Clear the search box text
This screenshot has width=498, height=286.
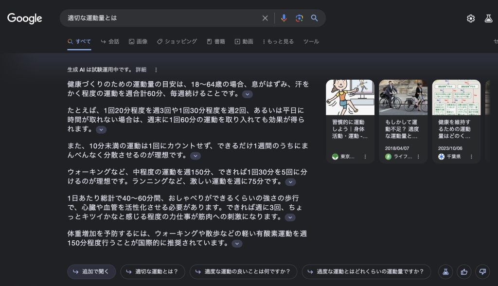(x=265, y=18)
